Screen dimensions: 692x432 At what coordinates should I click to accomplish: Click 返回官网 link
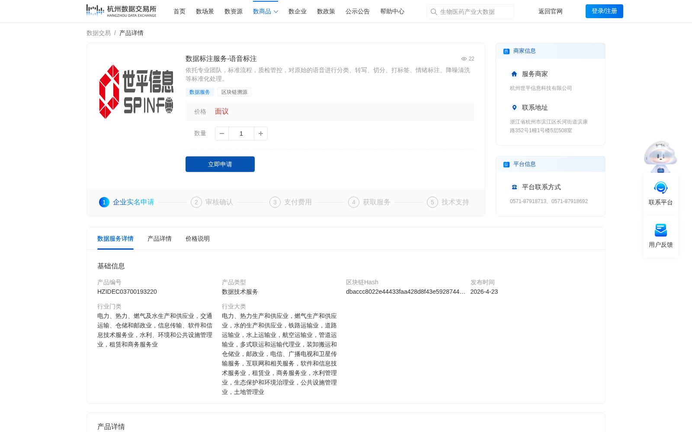pos(551,11)
